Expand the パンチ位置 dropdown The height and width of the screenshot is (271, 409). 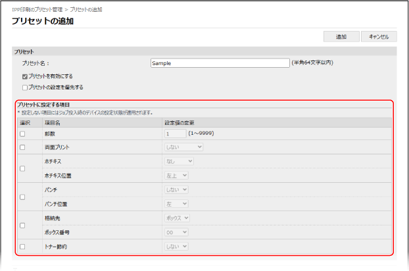[176, 204]
